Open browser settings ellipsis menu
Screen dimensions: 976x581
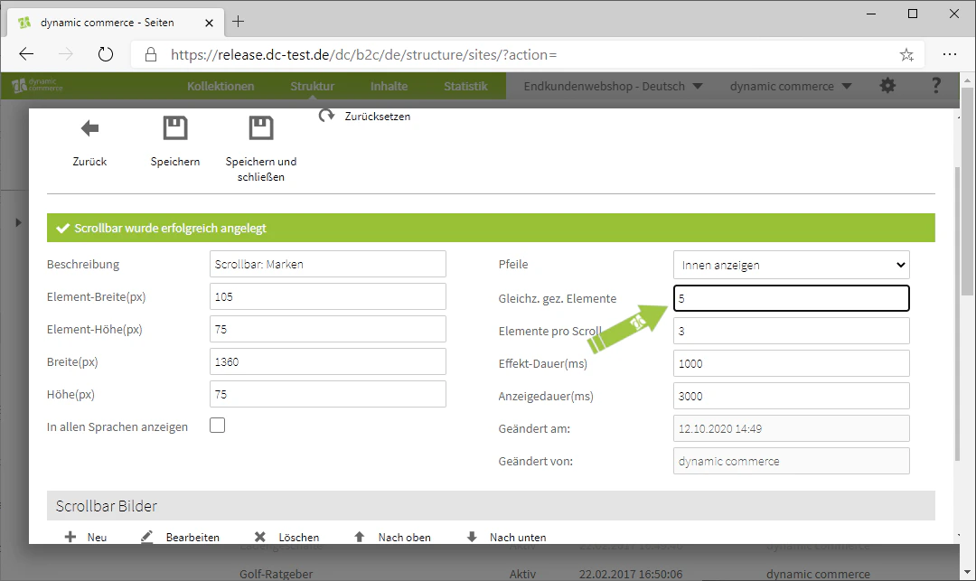pyautogui.click(x=949, y=54)
